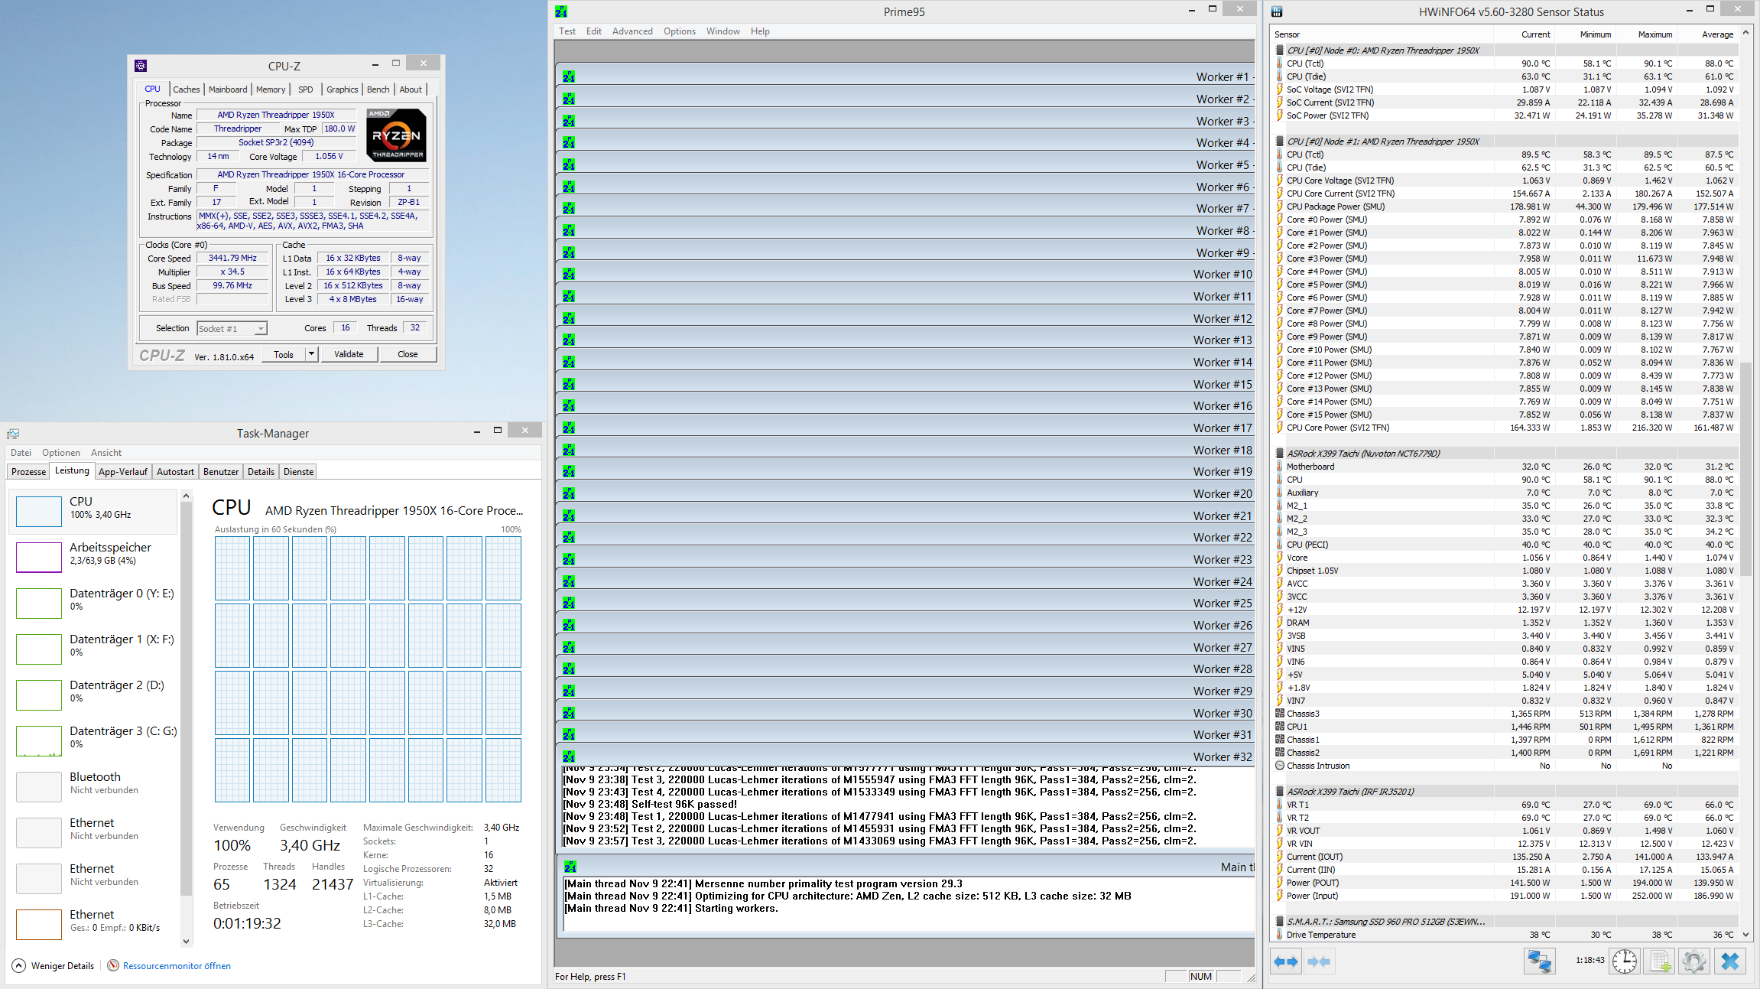Close sensors with the blue X icon
The width and height of the screenshot is (1760, 989).
point(1730,961)
